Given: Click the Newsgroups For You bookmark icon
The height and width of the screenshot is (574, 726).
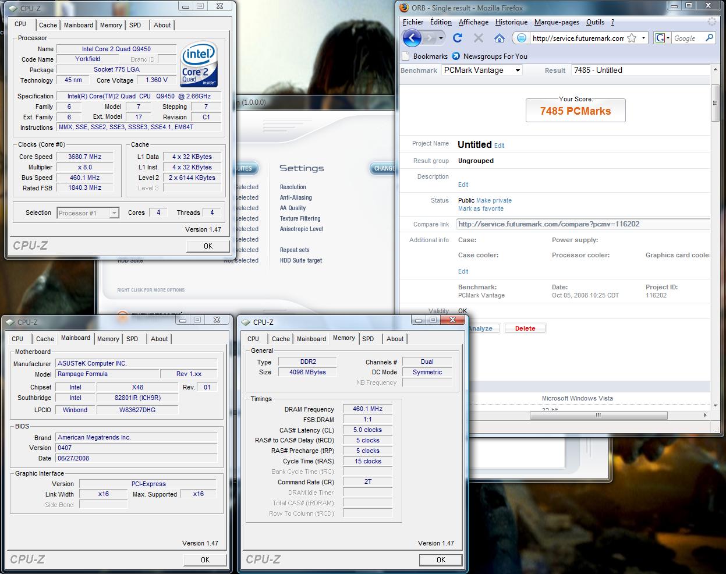Looking at the screenshot, I should click(456, 56).
